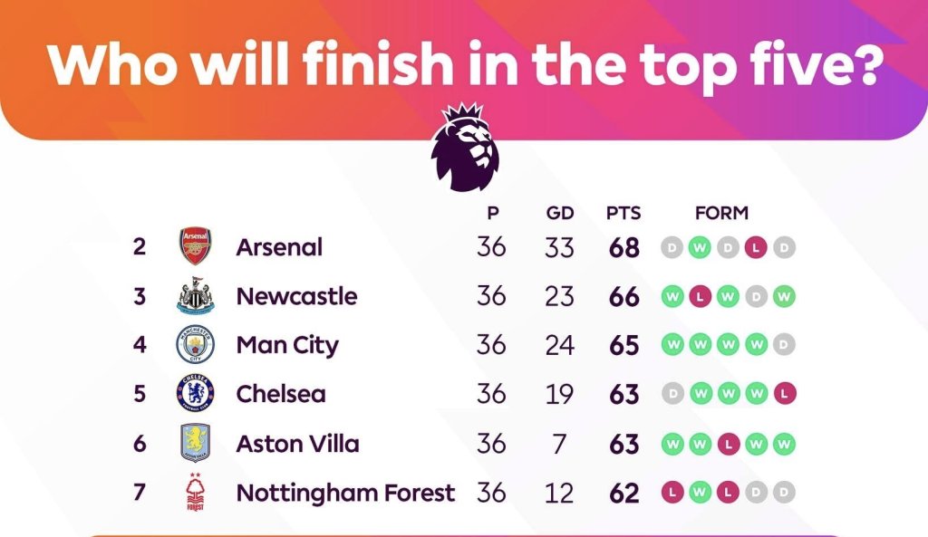Click Newcastle's 66 points value
This screenshot has height=537, width=928.
623,296
